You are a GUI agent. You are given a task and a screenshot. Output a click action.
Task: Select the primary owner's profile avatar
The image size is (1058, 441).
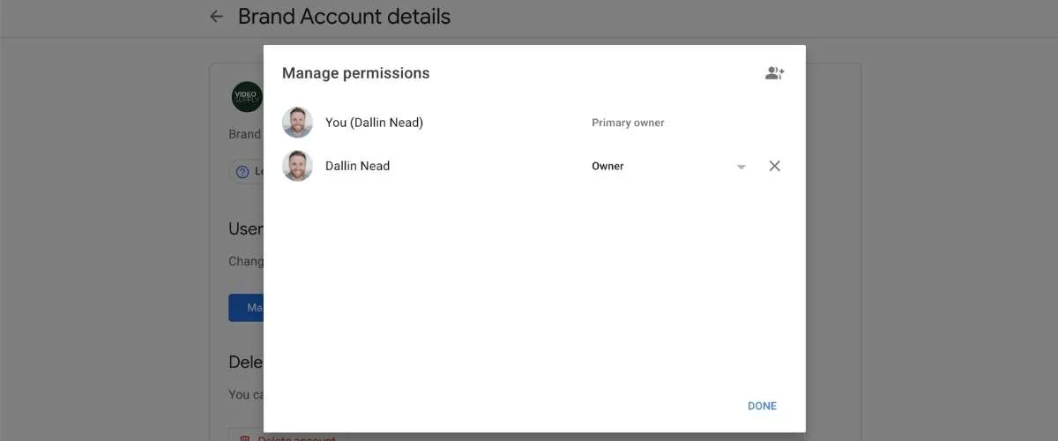click(297, 123)
